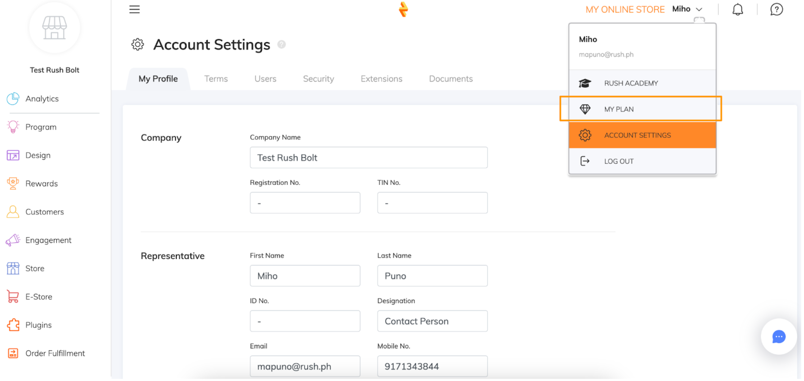This screenshot has height=381, width=804.
Task: Open the notifications bell
Action: point(737,10)
